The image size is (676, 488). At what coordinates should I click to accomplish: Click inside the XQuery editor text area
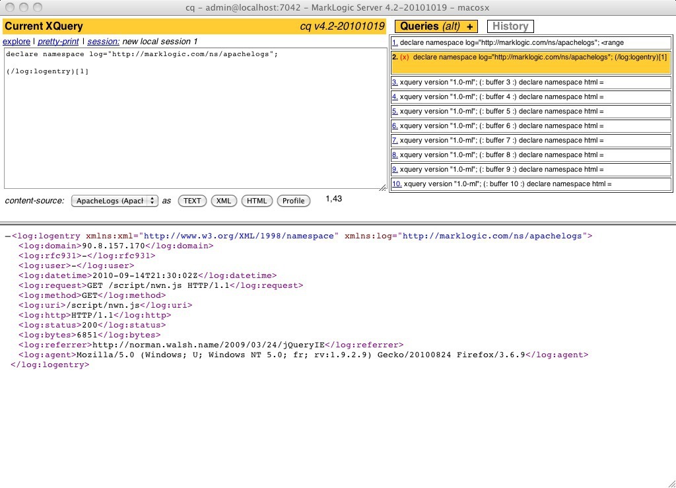point(195,118)
